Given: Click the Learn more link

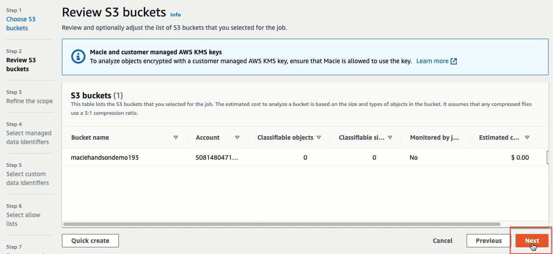Looking at the screenshot, I should [432, 61].
